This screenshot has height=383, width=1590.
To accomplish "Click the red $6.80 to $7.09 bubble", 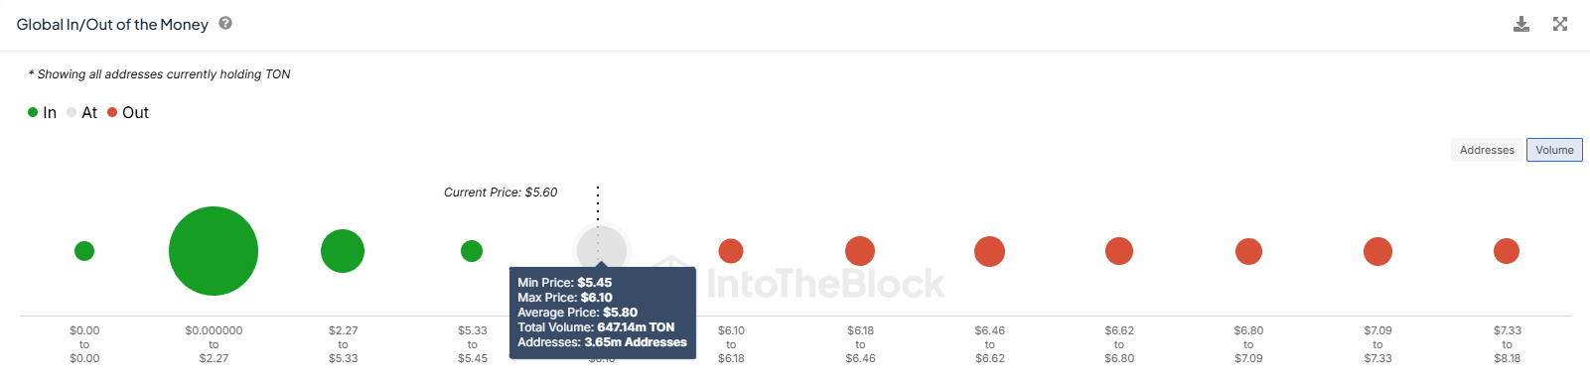I will [1248, 251].
